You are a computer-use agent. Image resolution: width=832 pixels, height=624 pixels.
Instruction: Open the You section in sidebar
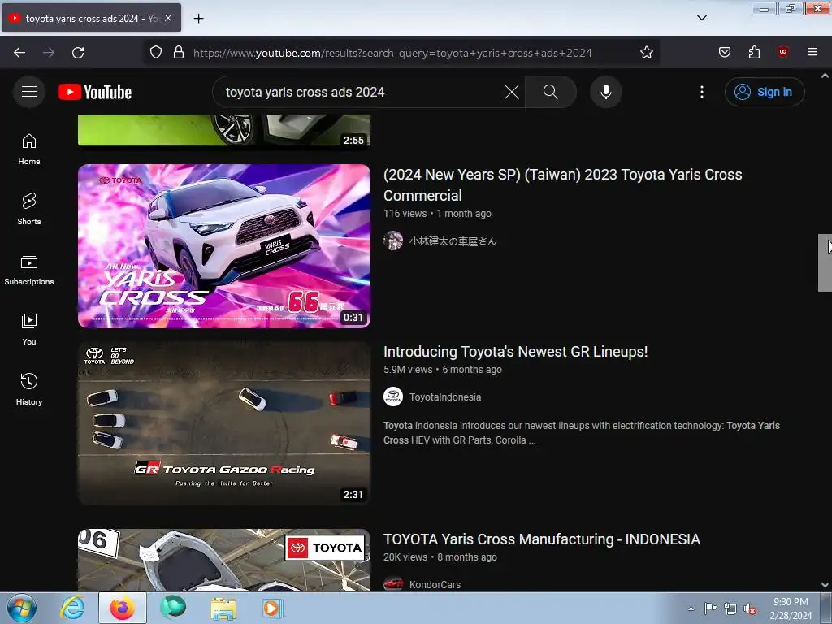point(29,329)
